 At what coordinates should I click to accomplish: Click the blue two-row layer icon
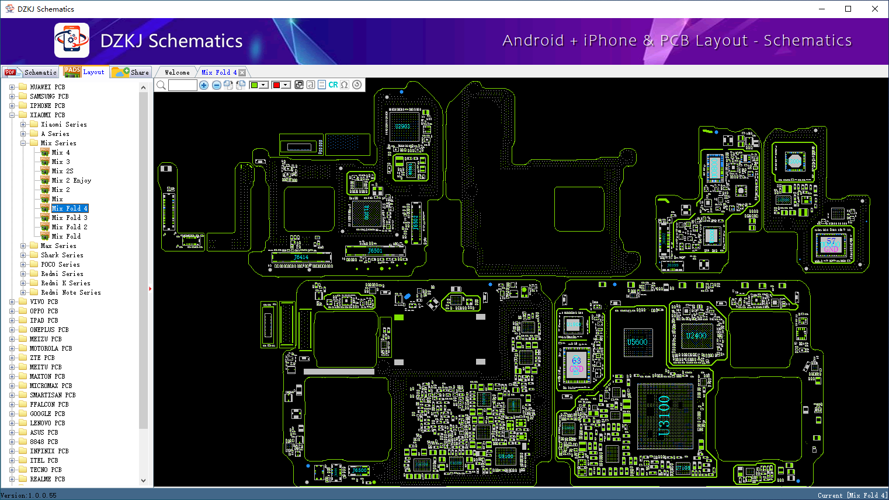(322, 85)
